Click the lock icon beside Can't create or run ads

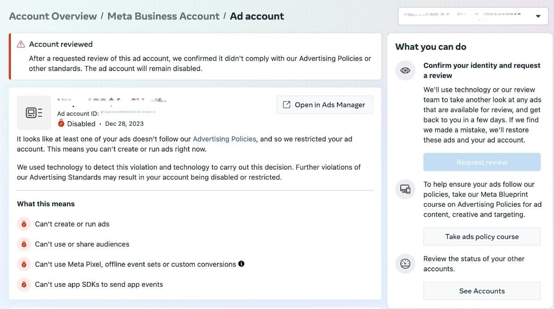point(24,224)
